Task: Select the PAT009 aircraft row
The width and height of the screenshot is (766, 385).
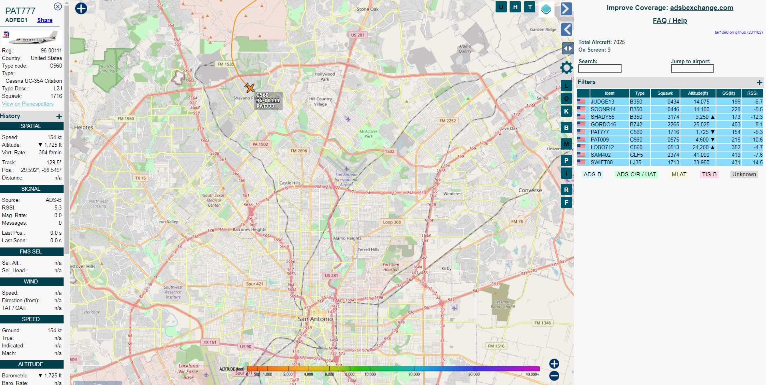Action: tap(670, 140)
